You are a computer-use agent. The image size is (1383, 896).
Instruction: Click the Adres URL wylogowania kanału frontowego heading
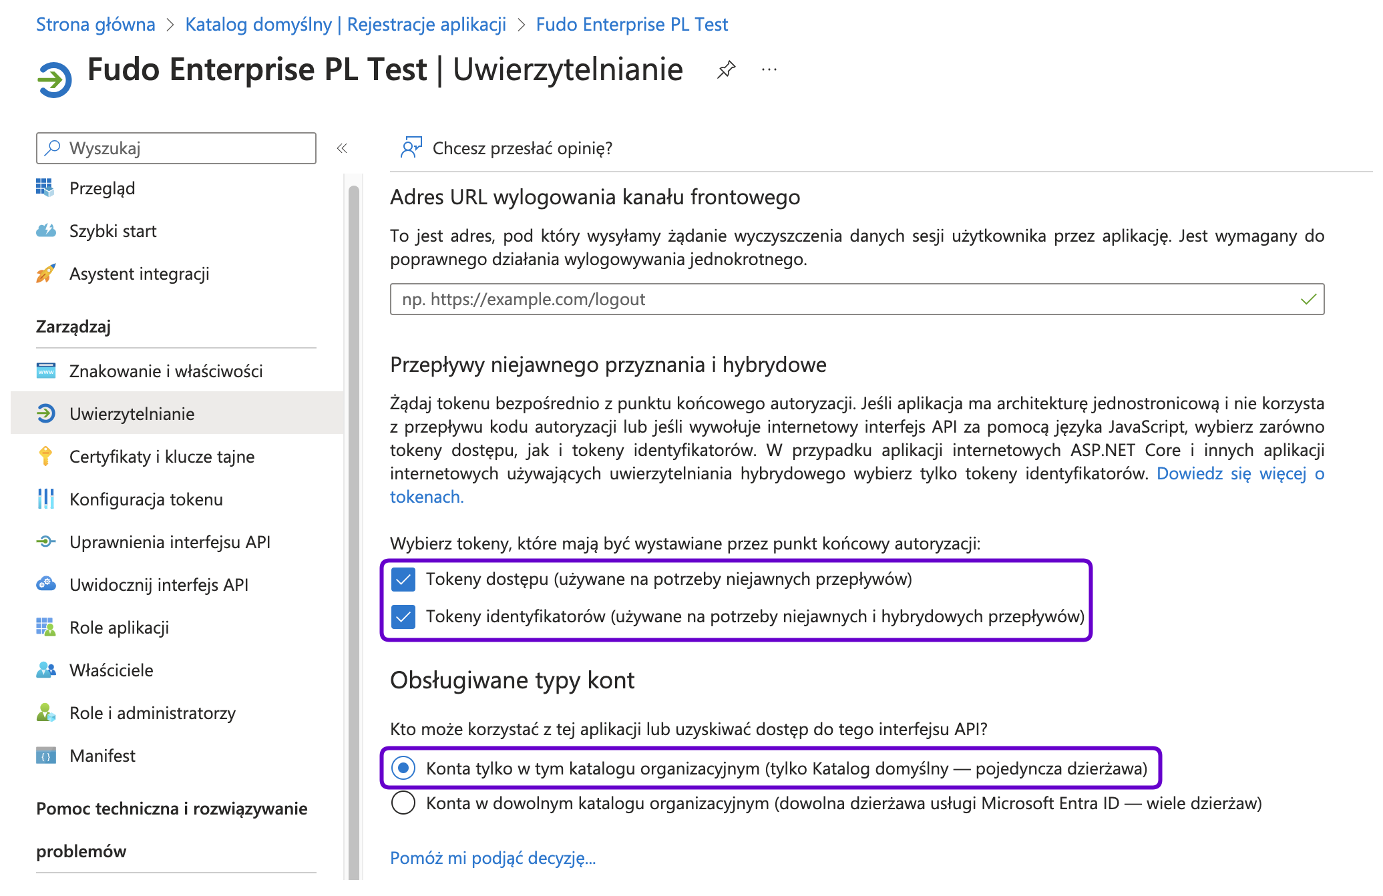pyautogui.click(x=595, y=197)
